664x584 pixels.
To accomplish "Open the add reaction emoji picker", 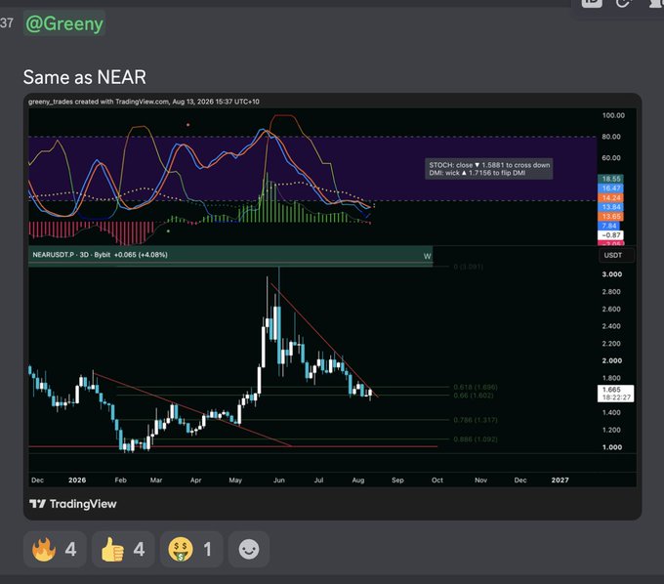I will 249,549.
